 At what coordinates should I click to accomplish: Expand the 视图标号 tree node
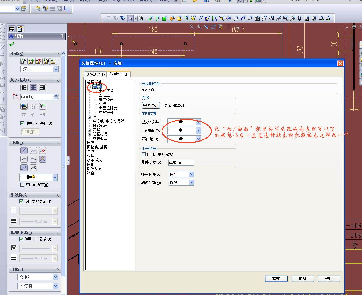point(89,134)
